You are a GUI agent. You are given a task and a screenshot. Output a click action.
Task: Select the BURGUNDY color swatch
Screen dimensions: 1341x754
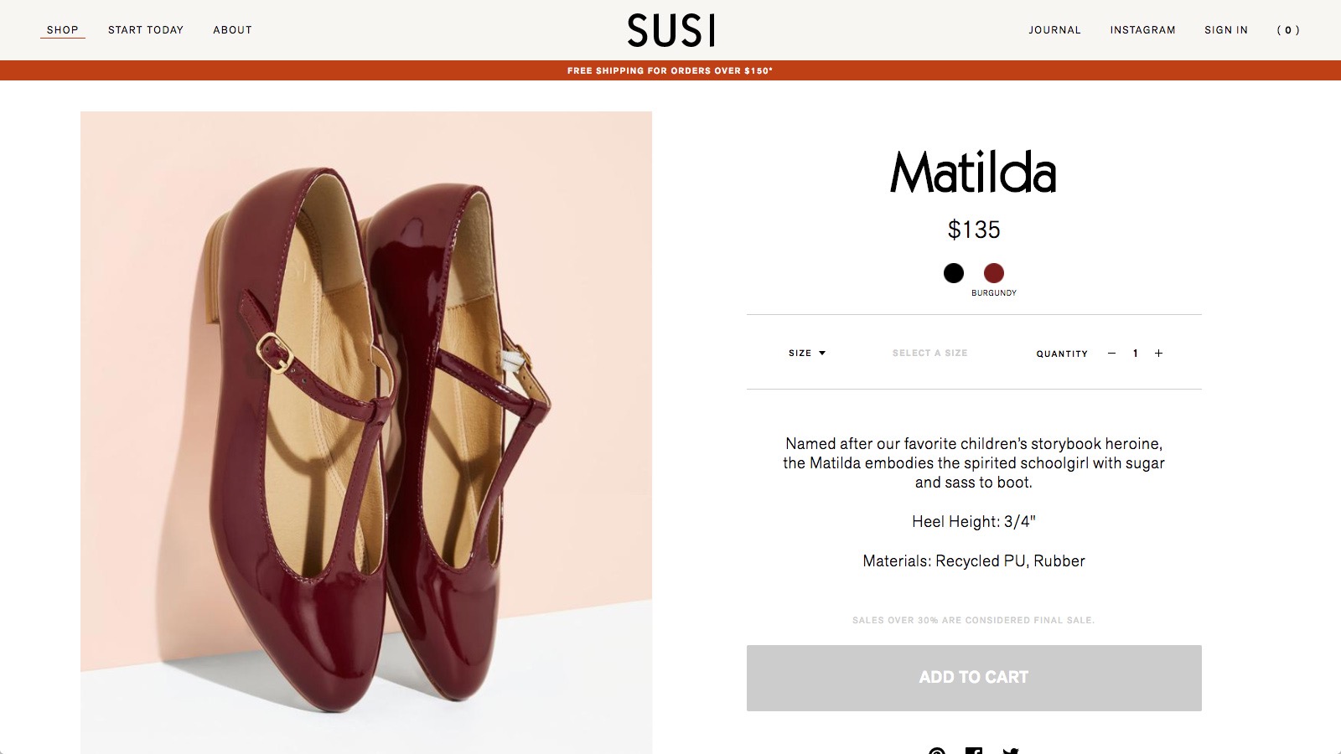tap(994, 273)
